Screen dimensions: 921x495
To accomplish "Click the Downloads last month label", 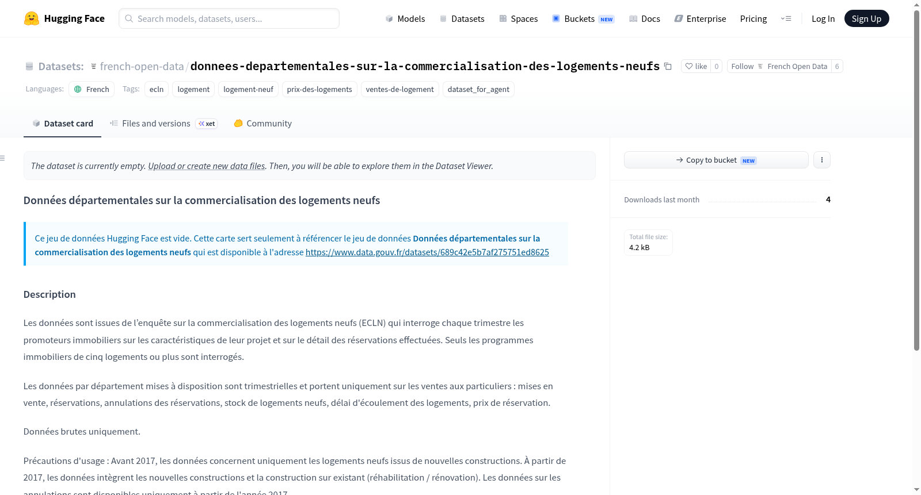I will 662,200.
